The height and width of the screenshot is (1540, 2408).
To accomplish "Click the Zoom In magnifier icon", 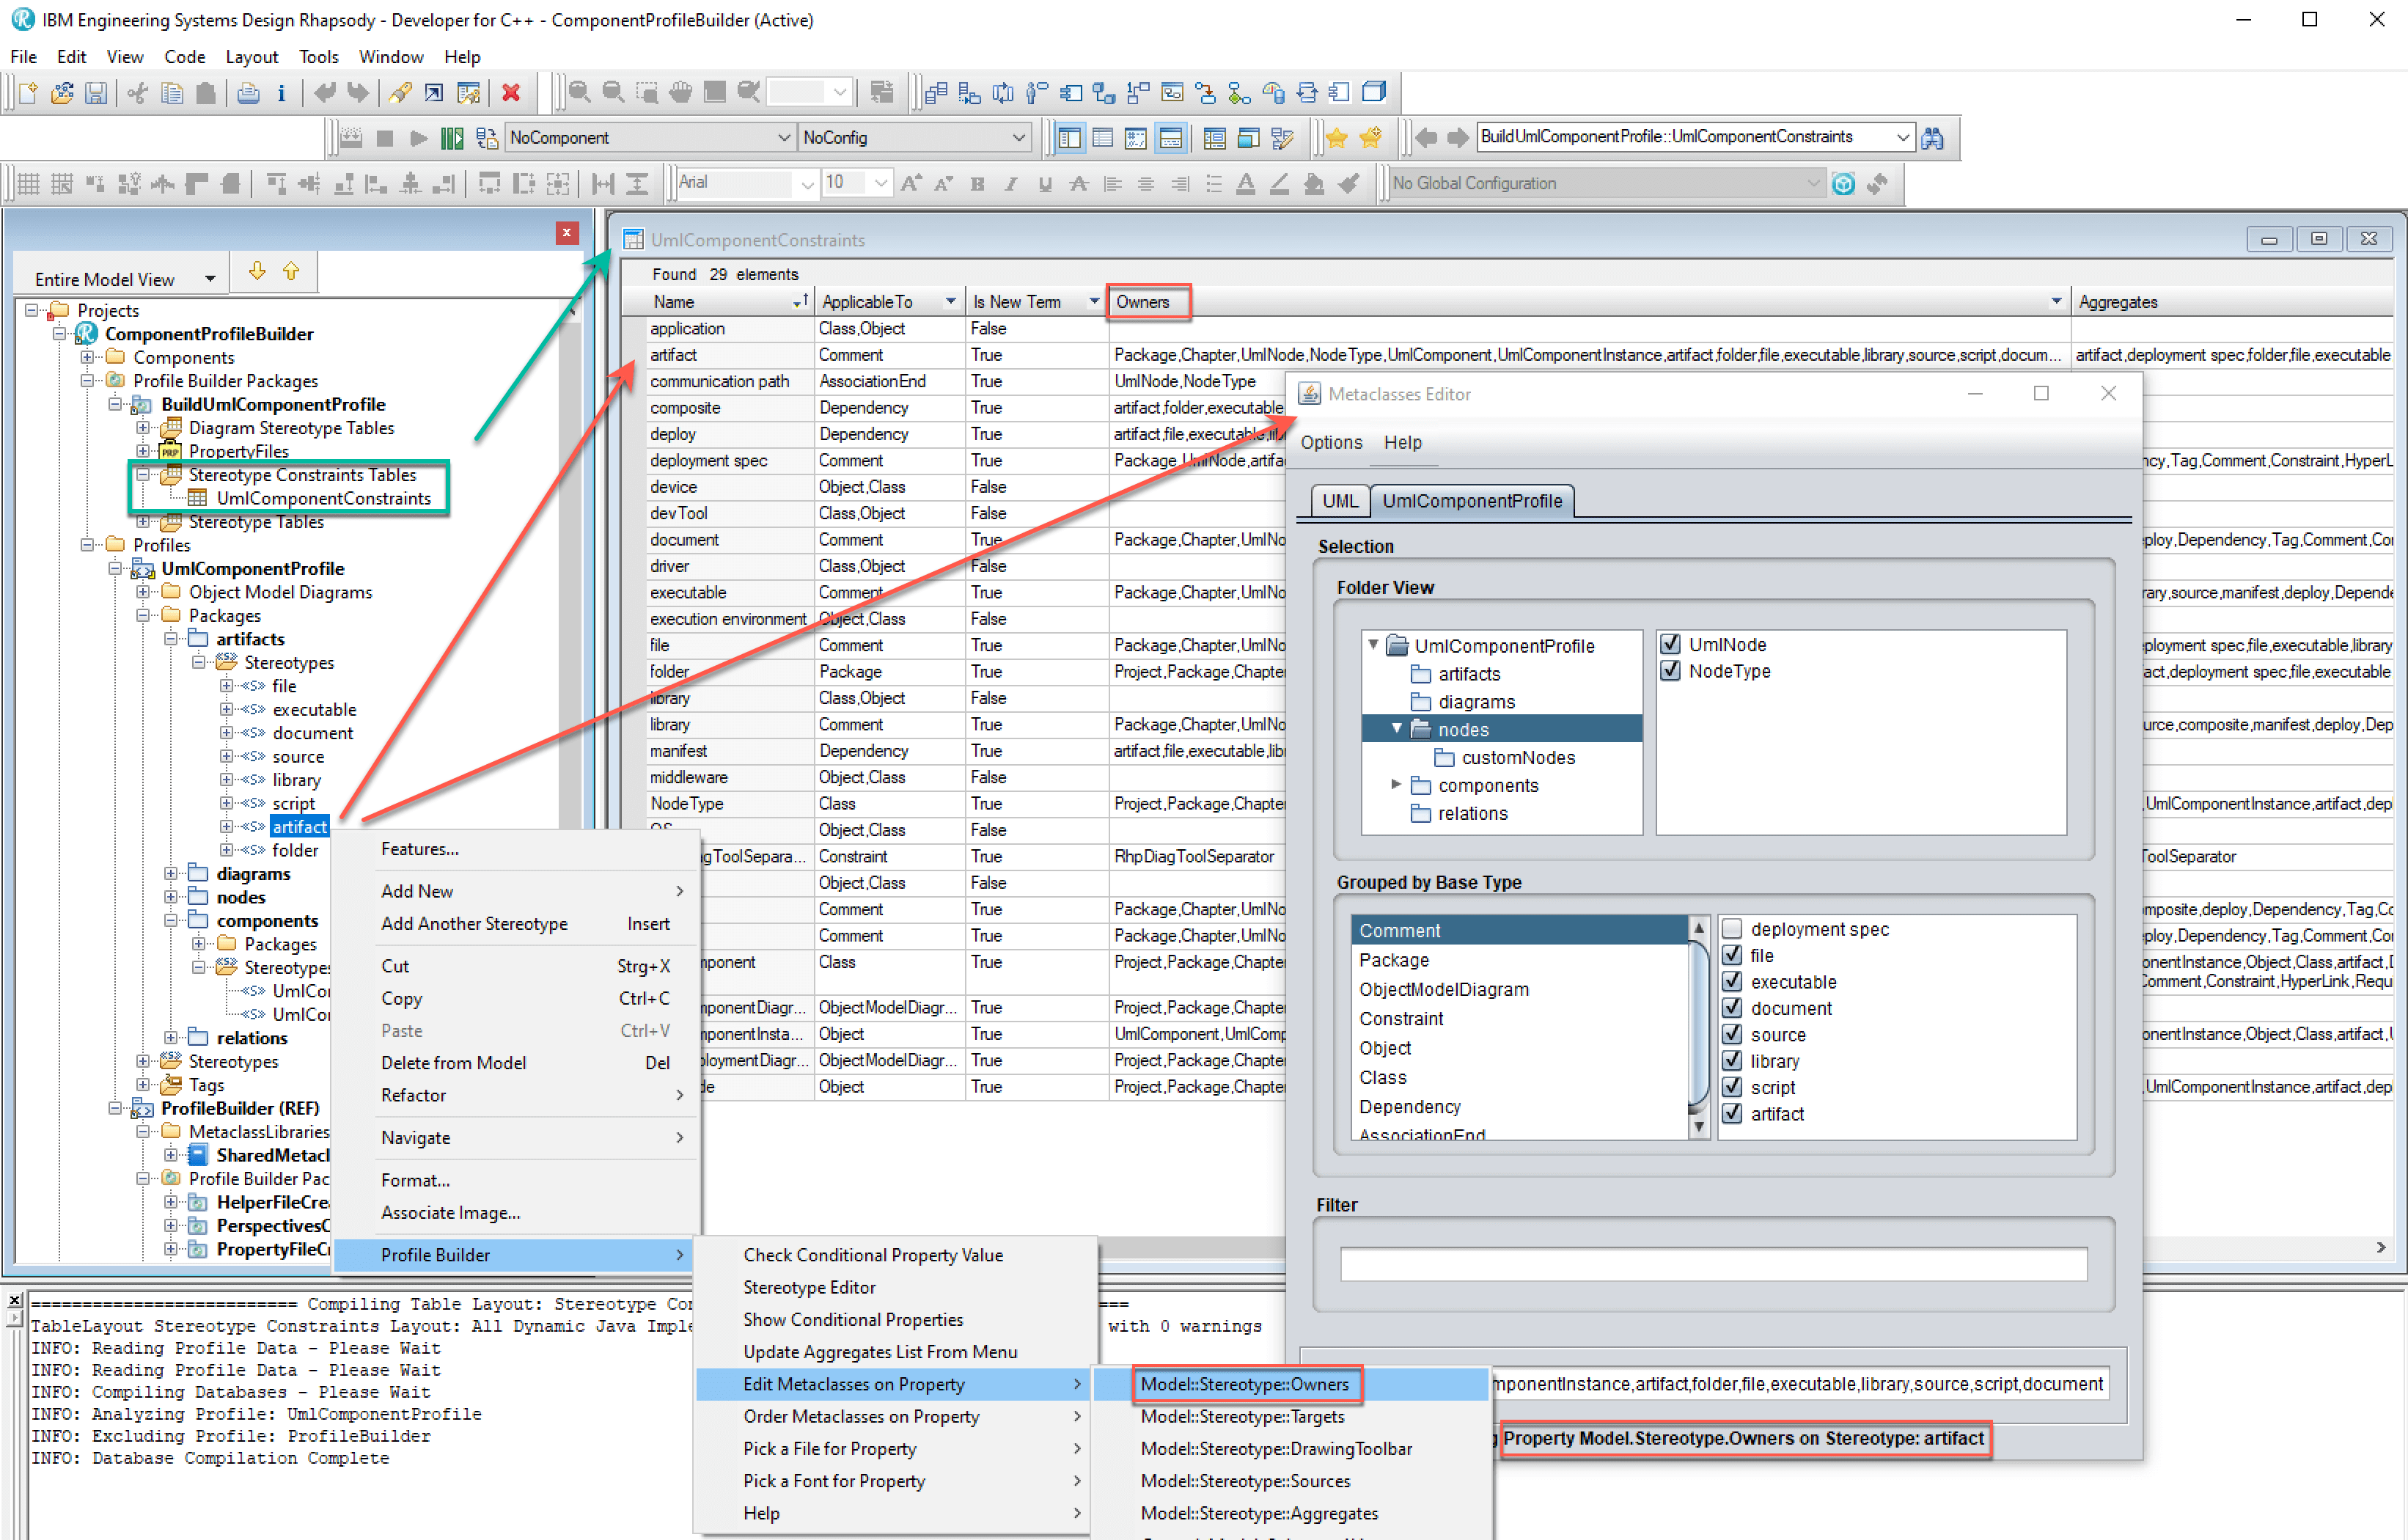I will (x=579, y=93).
